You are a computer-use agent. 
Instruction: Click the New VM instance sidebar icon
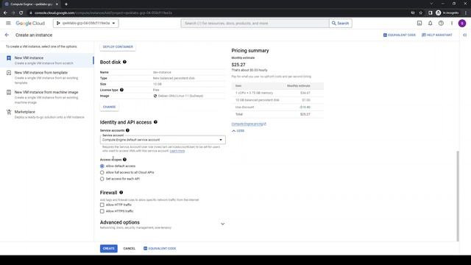(9, 58)
